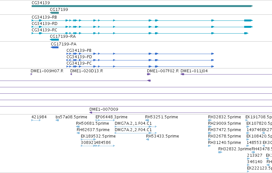Screen dimensions: 272x173
Task: Click the CG17199-RA transcript glyph
Action: click(x=54, y=40)
